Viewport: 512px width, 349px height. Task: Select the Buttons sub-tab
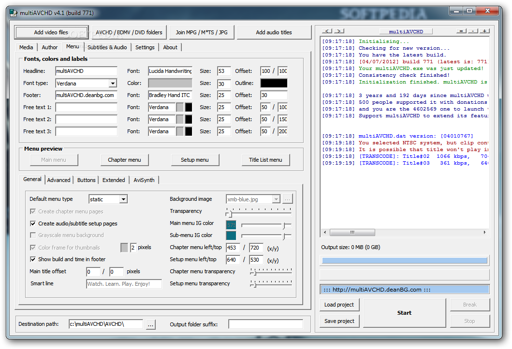(87, 180)
